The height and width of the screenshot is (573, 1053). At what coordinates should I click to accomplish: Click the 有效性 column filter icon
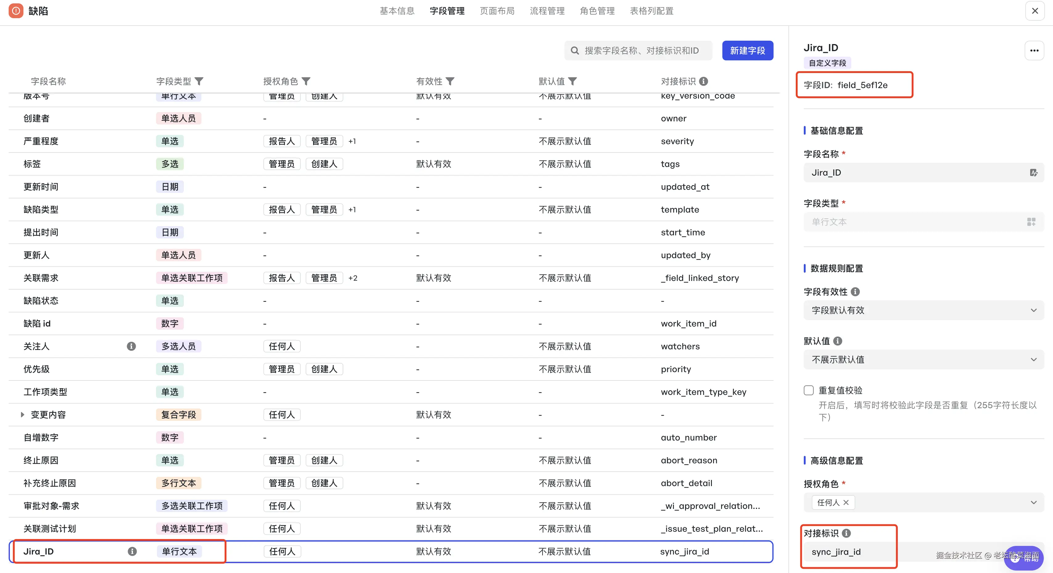coord(450,81)
